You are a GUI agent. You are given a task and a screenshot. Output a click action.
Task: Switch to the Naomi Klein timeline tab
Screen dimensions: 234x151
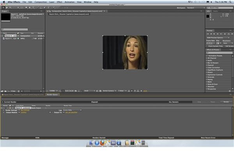23,95
